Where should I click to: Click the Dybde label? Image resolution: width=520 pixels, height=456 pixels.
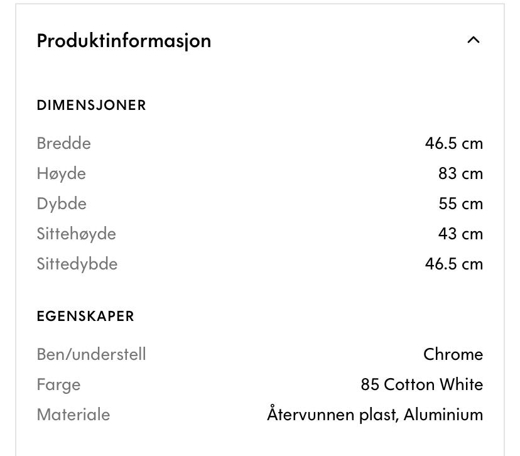[x=62, y=204]
